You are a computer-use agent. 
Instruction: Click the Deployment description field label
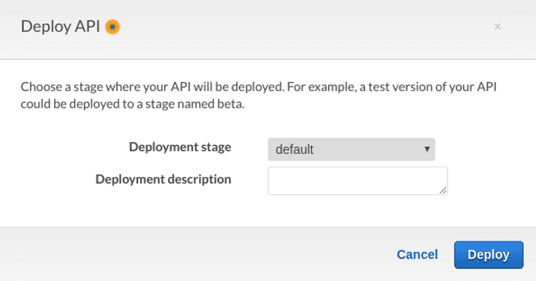[163, 179]
